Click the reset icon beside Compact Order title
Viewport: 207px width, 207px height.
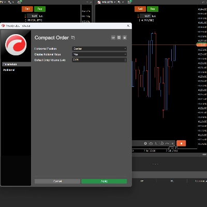click(x=73, y=37)
